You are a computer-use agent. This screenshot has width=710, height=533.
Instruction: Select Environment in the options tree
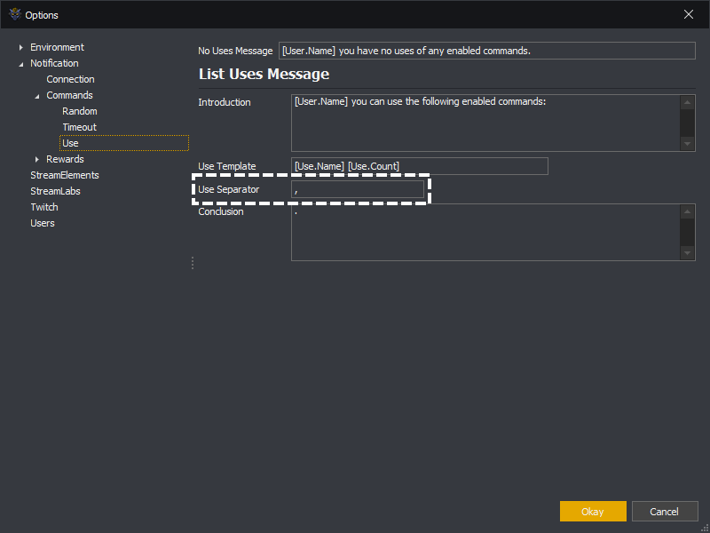tap(57, 47)
